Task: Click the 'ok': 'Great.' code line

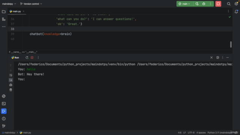Action: click(x=69, y=24)
